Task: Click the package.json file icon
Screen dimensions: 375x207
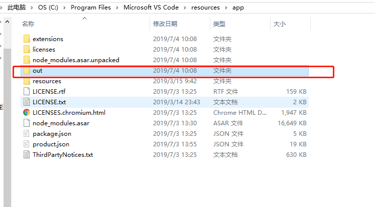Action: (27, 134)
